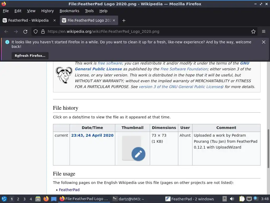Click the Refresh Firefox button
270x203 pixels.
(x=30, y=56)
